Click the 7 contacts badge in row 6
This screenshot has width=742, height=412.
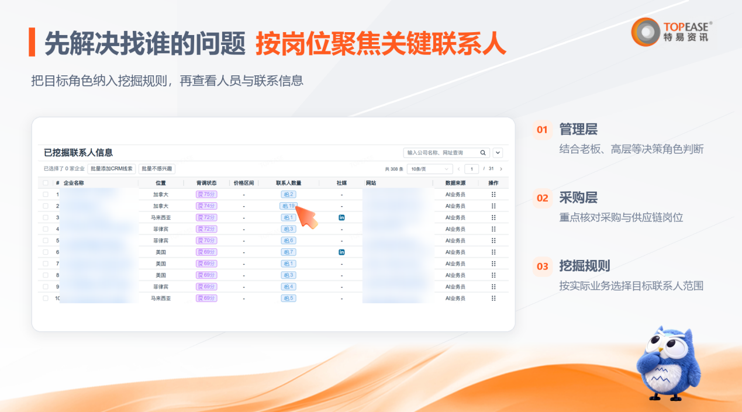point(289,252)
